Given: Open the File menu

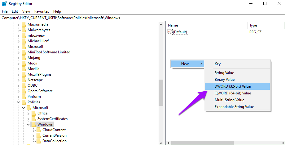Looking at the screenshot, I should click(5, 11).
